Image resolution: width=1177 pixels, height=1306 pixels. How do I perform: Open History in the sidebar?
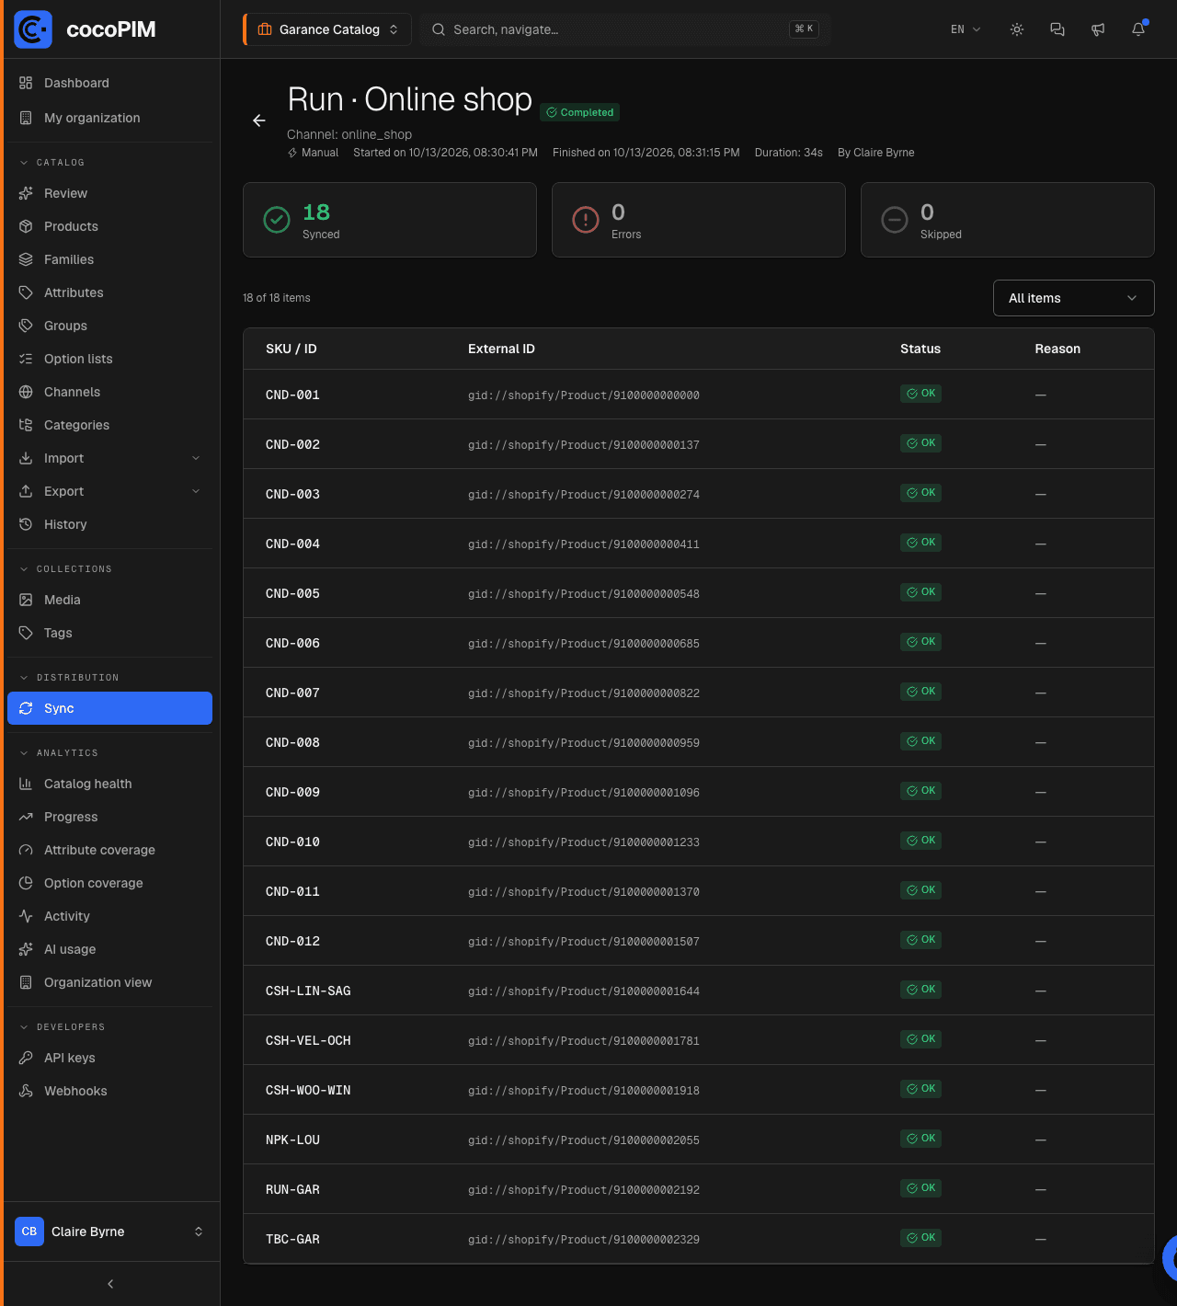click(x=109, y=524)
